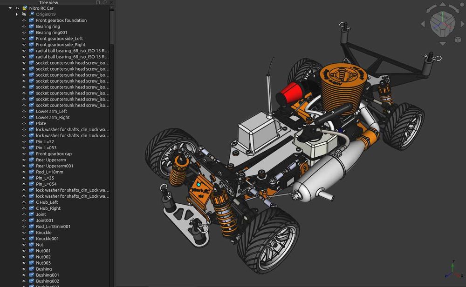Toggle visibility of Lower arm_Left
Image resolution: width=466 pixels, height=287 pixels.
pyautogui.click(x=24, y=112)
